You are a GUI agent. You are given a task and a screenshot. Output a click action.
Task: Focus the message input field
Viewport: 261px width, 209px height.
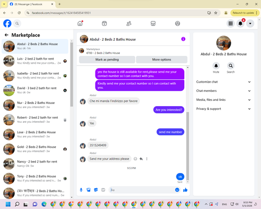tap(142, 190)
